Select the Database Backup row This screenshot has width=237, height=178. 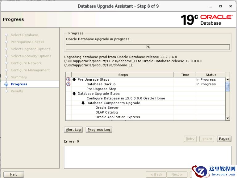145,84
